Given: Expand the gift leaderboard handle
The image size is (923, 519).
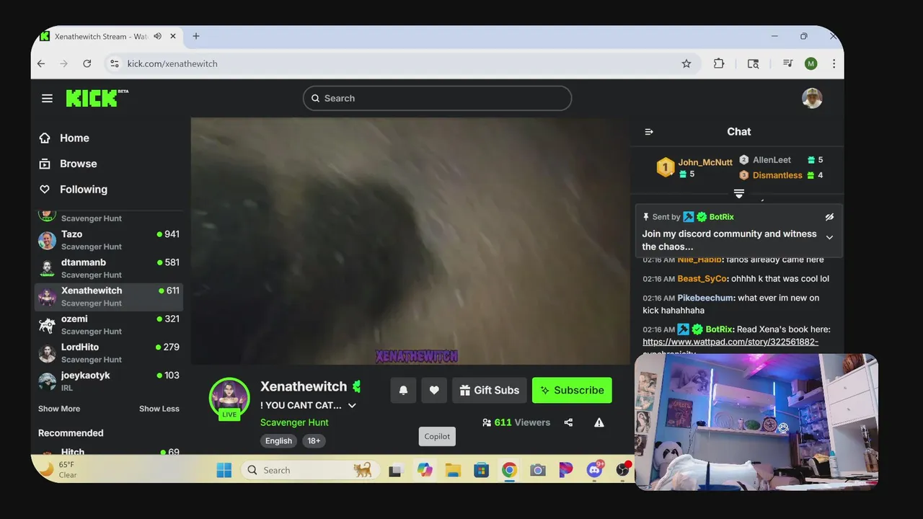Looking at the screenshot, I should (x=739, y=193).
